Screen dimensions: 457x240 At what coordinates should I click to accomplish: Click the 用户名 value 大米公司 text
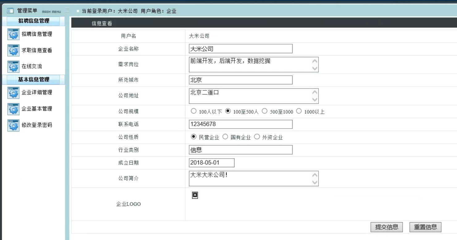(x=199, y=36)
